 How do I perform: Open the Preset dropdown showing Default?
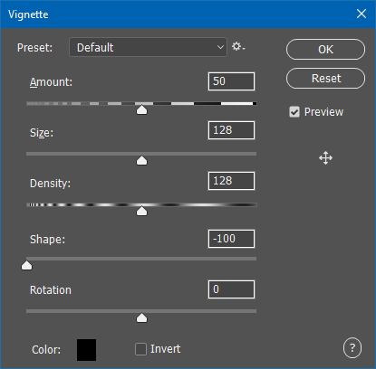148,47
